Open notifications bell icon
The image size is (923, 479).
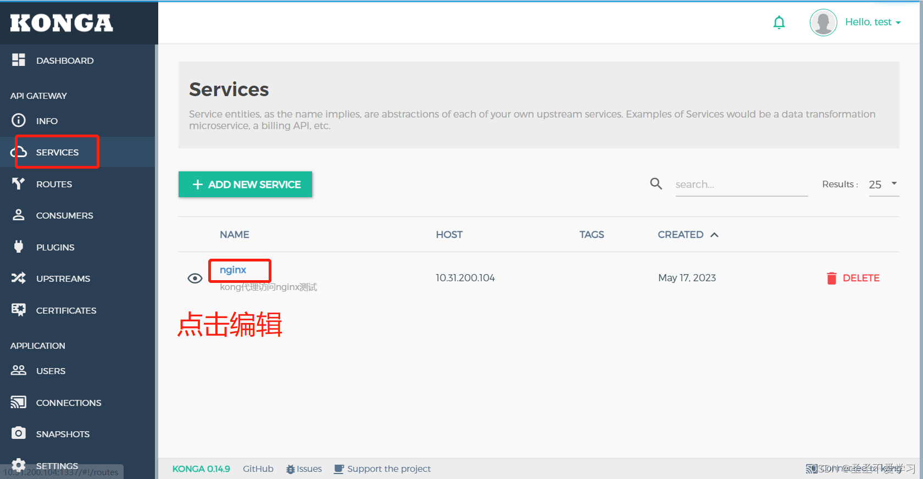coord(779,23)
